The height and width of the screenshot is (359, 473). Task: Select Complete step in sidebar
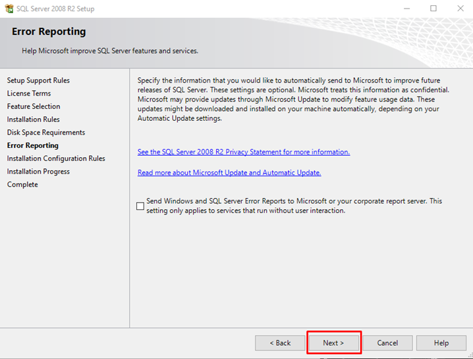[22, 185]
